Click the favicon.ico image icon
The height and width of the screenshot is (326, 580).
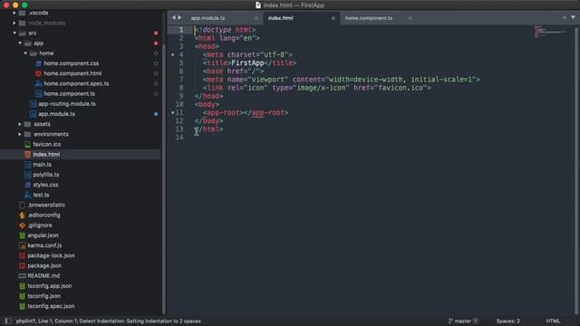tap(27, 144)
